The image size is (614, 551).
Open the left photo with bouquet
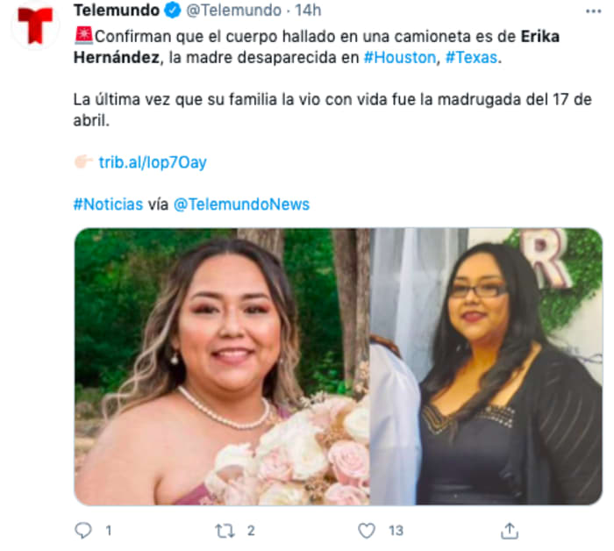coord(222,367)
